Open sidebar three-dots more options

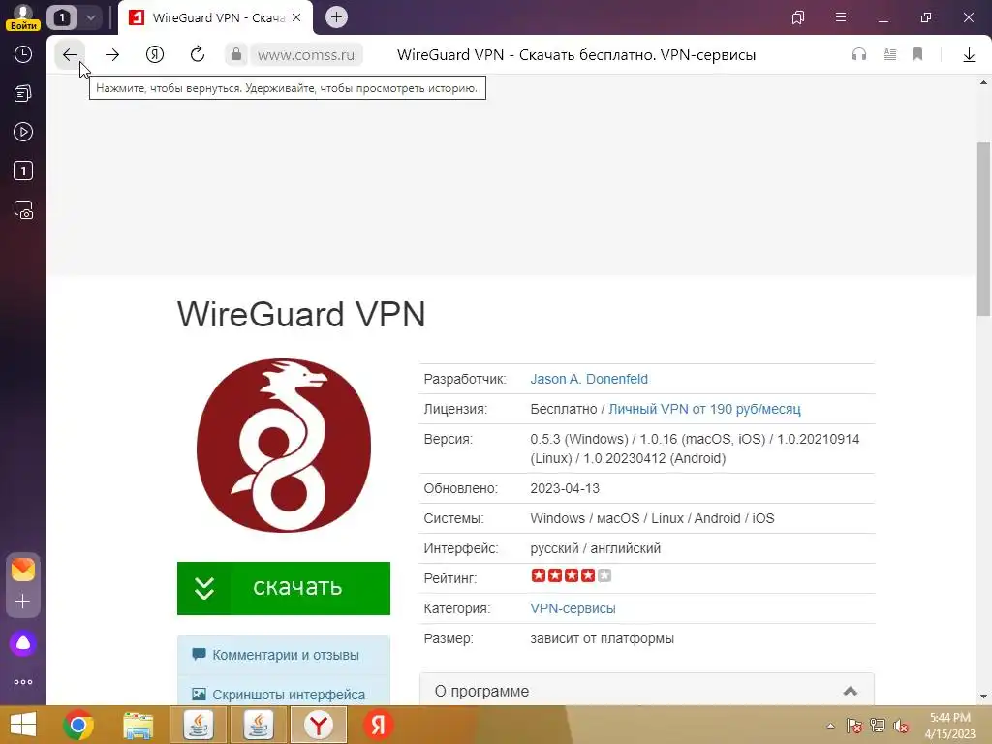point(23,682)
